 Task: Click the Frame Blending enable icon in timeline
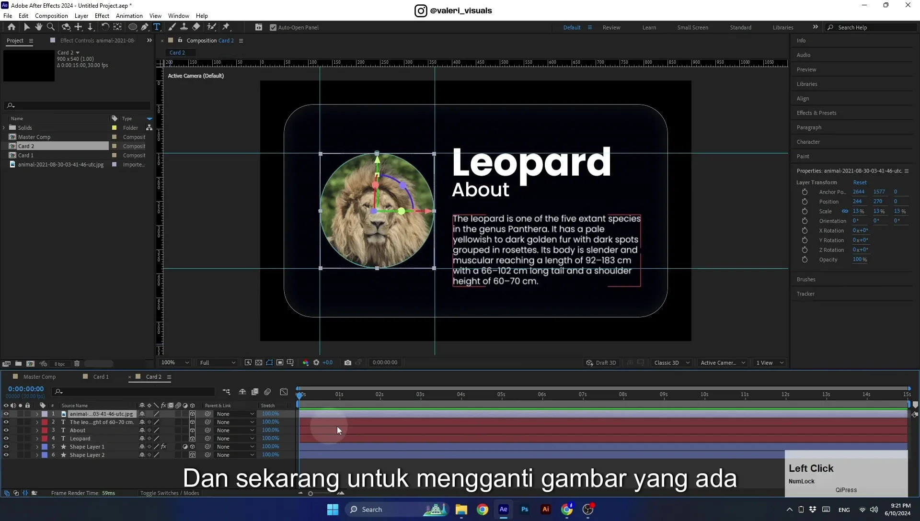(x=255, y=392)
